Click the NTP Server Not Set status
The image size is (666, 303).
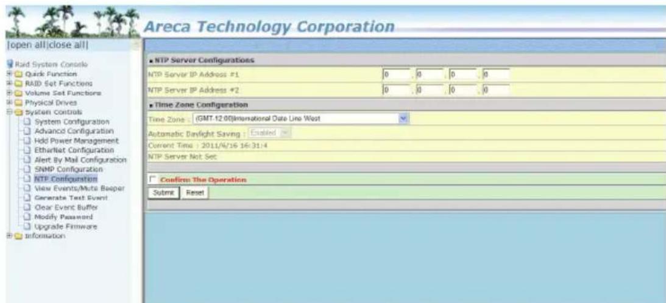pyautogui.click(x=183, y=156)
